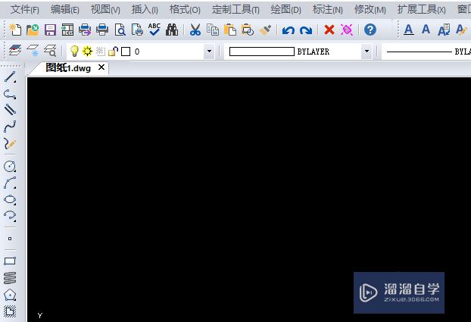
Task: Open the 格式(O) menu
Action: (x=185, y=10)
